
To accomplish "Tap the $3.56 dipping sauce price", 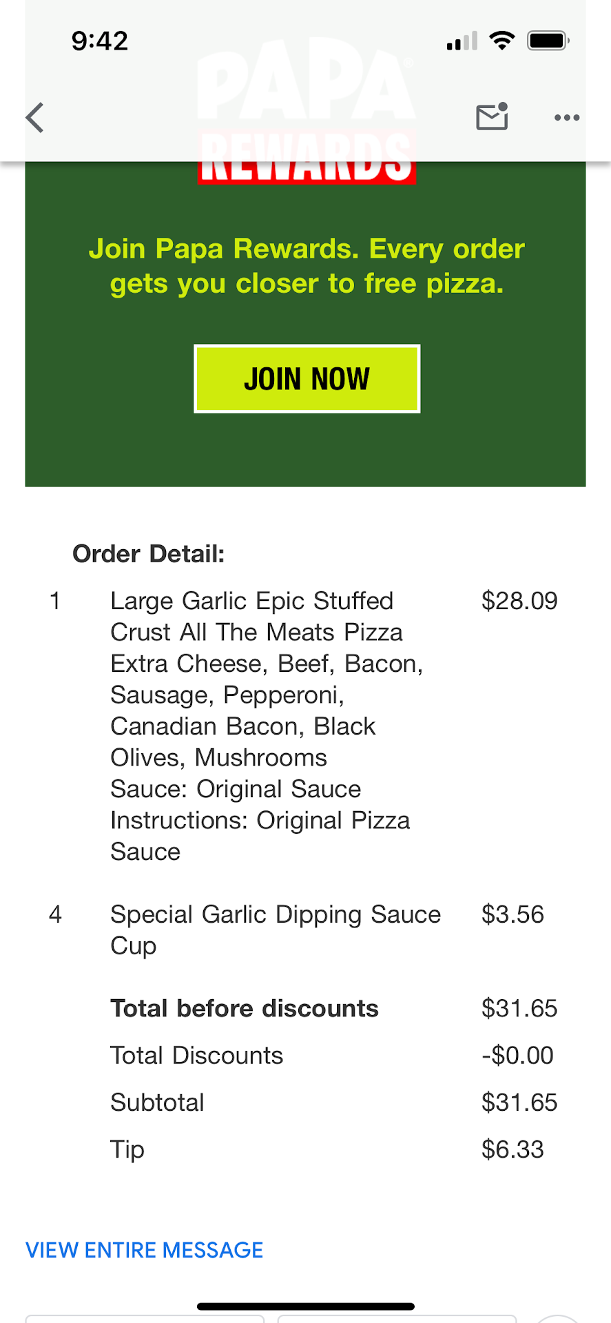I will click(512, 914).
